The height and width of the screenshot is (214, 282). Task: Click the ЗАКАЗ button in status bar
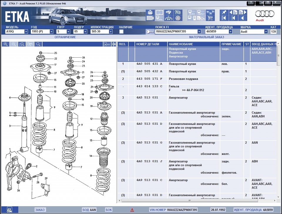click(x=40, y=210)
